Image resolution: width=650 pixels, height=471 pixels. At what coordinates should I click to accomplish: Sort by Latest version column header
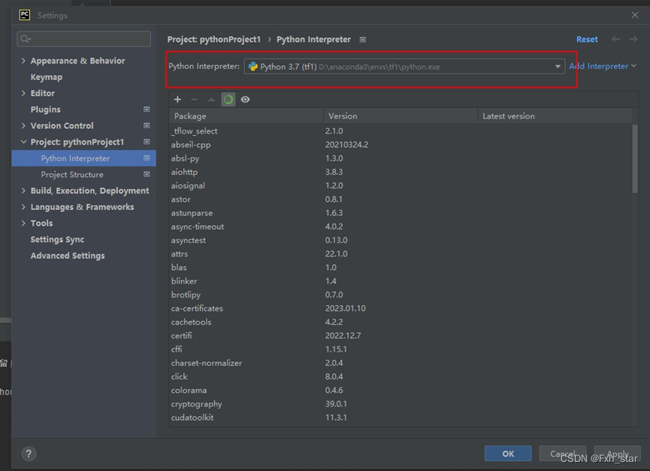[555, 116]
